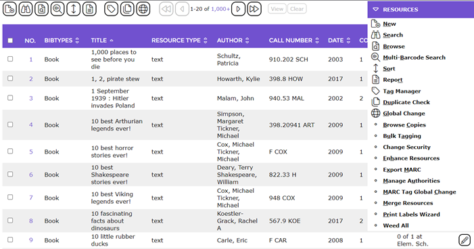Go to next page of results
Viewport: 474px width, 249px height.
[238, 9]
